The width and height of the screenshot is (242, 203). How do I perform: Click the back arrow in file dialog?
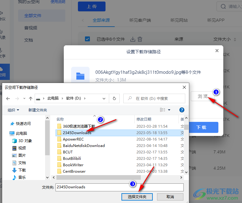8,99
